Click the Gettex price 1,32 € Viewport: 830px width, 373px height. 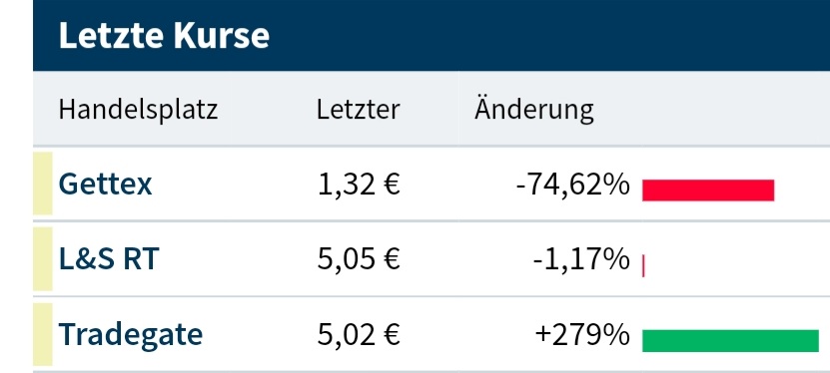pyautogui.click(x=359, y=185)
